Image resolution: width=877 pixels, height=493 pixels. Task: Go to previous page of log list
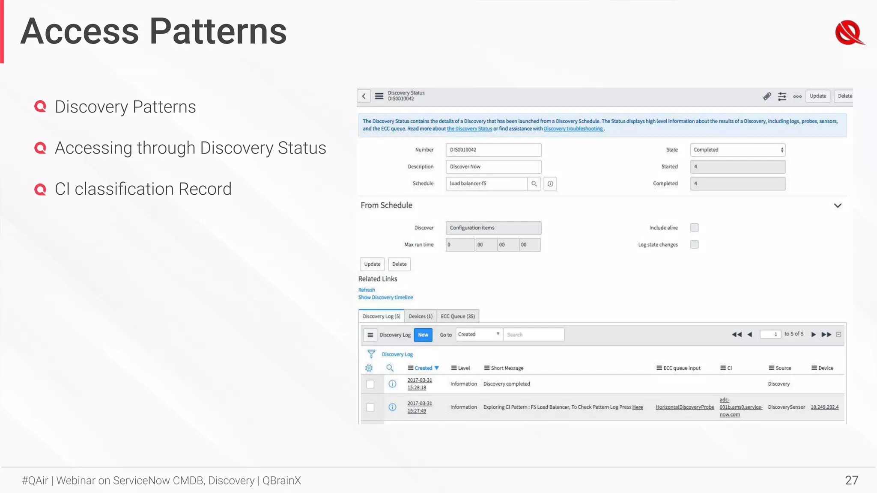pyautogui.click(x=749, y=335)
